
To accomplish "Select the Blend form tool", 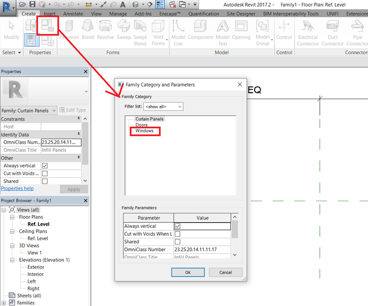I will pos(88,30).
